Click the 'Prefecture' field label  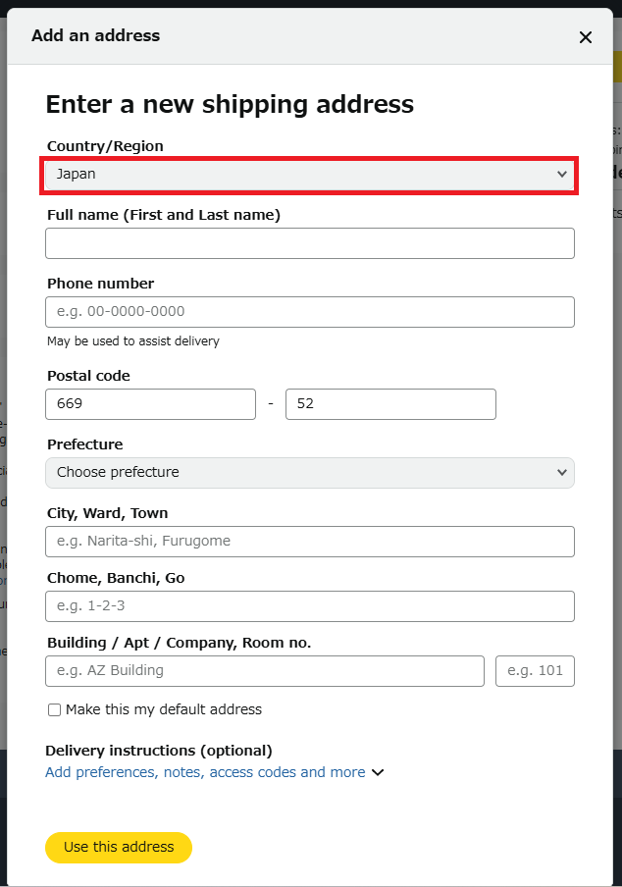[84, 444]
